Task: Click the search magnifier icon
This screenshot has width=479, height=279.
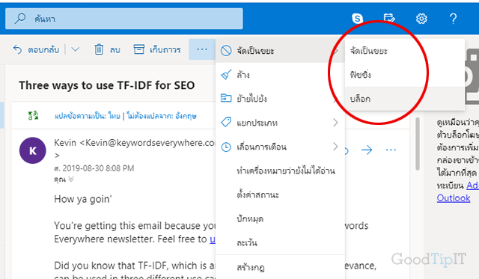Action: (20, 19)
